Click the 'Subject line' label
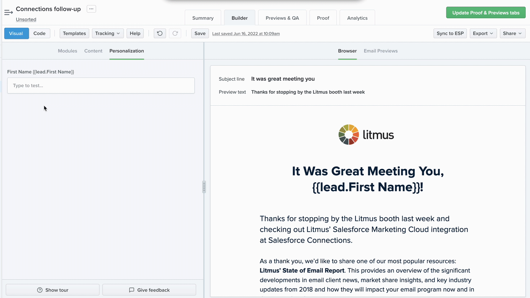Screen dimensions: 530x298 pos(231,79)
